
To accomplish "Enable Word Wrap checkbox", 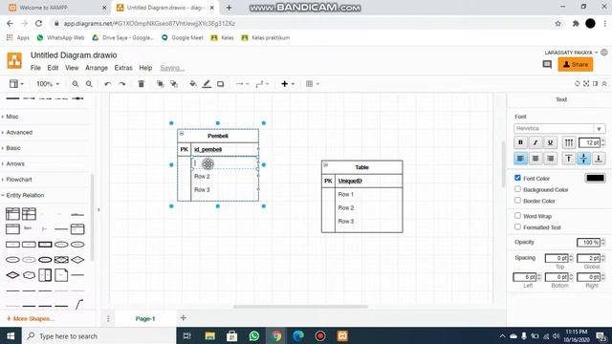I will 517,215.
